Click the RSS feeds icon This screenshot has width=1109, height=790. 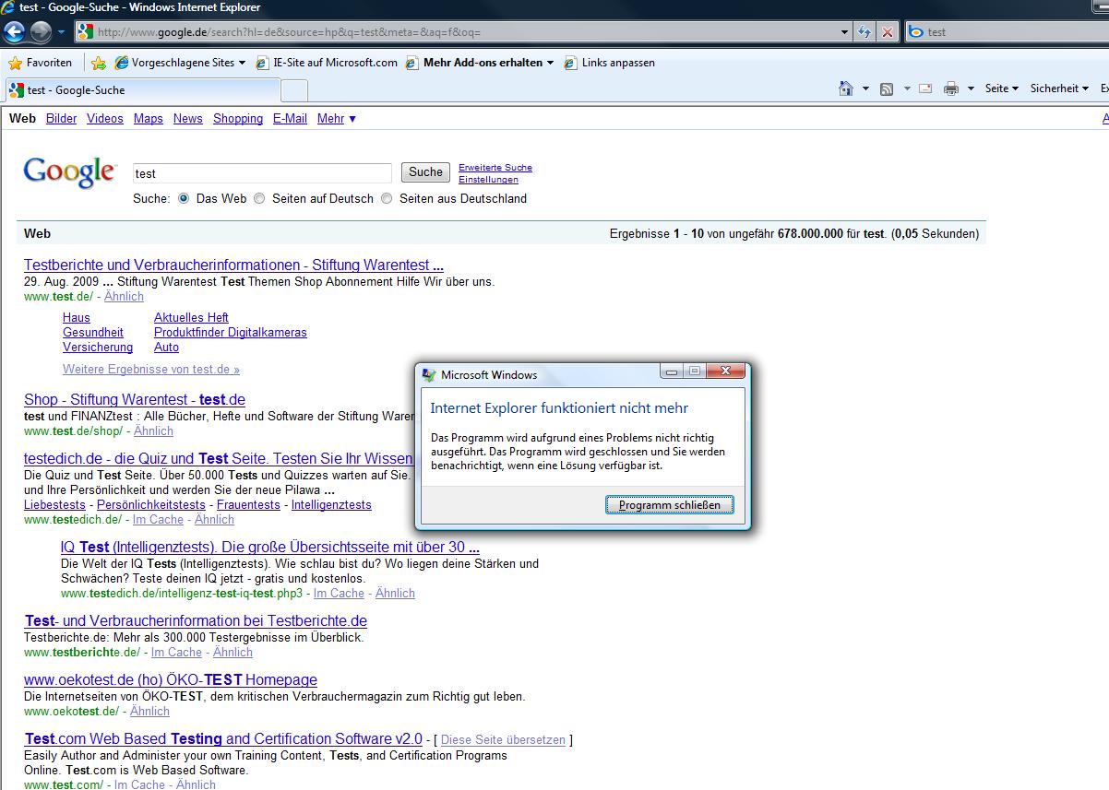[x=887, y=88]
